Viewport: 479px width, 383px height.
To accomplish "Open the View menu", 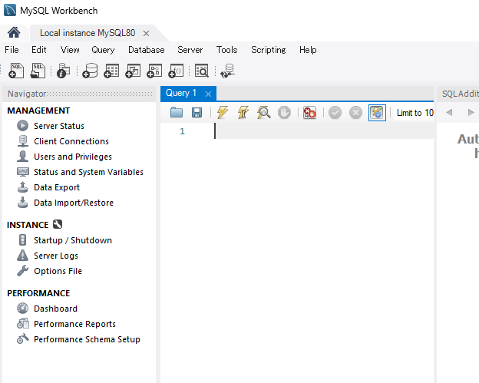I will pyautogui.click(x=70, y=50).
